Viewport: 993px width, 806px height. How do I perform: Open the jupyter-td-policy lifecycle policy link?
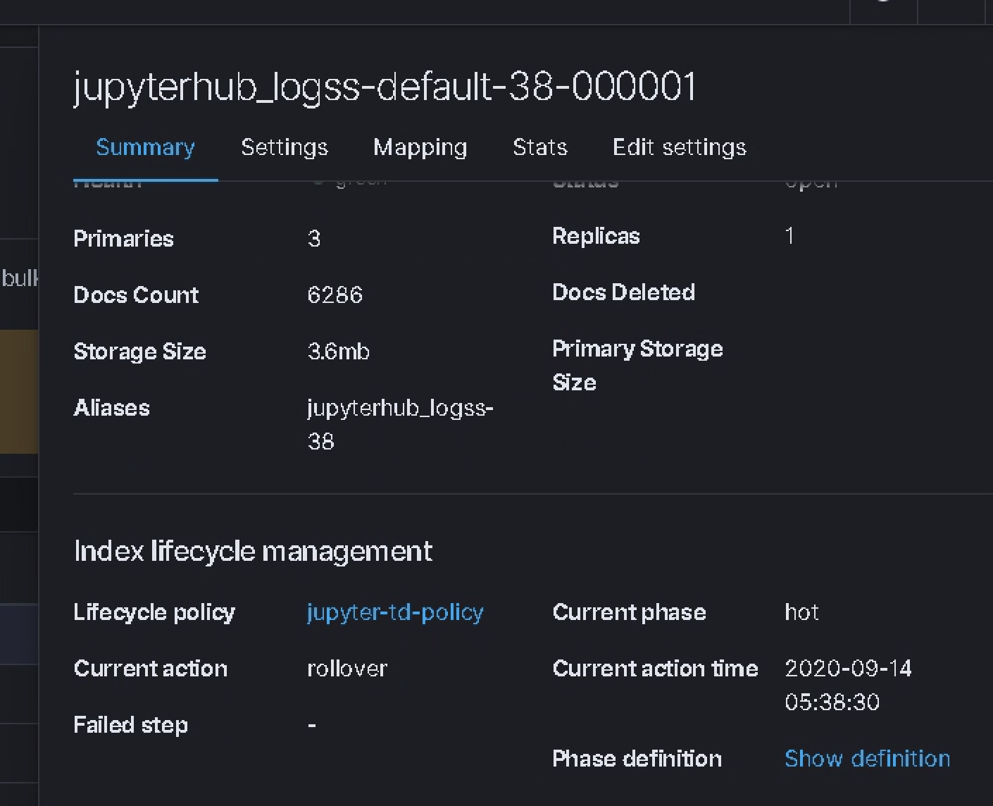pos(394,612)
